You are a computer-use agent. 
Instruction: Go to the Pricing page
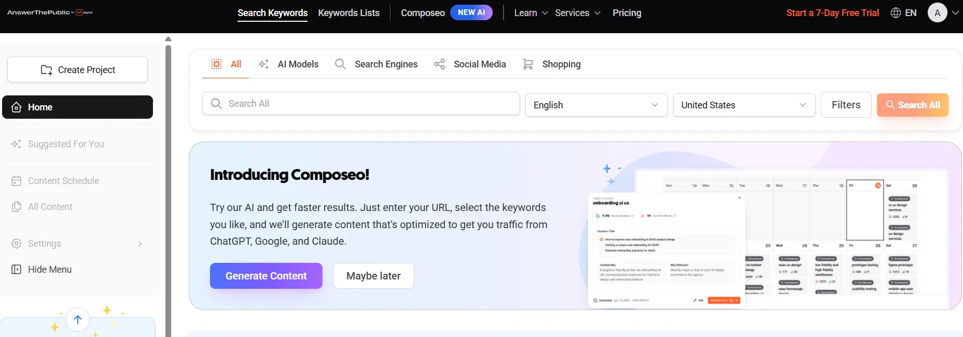626,13
